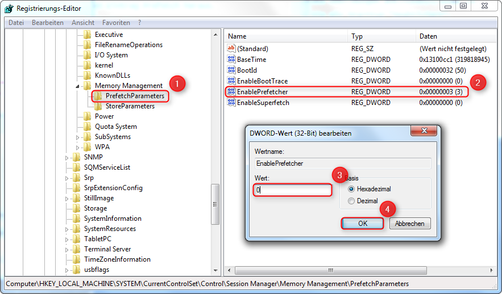Image resolution: width=502 pixels, height=294 pixels.
Task: Click the string icon of (Standard) value
Action: point(231,49)
